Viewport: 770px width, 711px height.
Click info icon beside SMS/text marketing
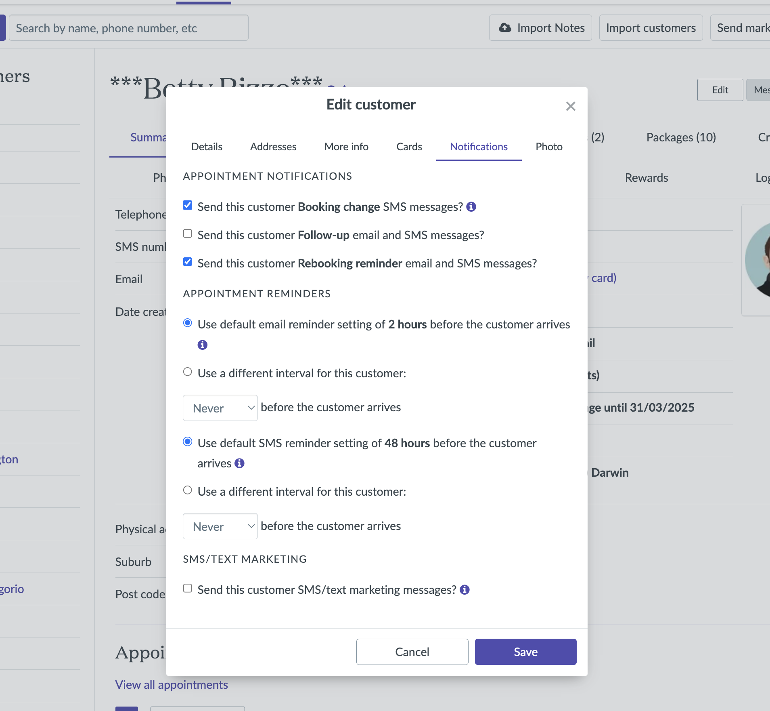(x=465, y=590)
